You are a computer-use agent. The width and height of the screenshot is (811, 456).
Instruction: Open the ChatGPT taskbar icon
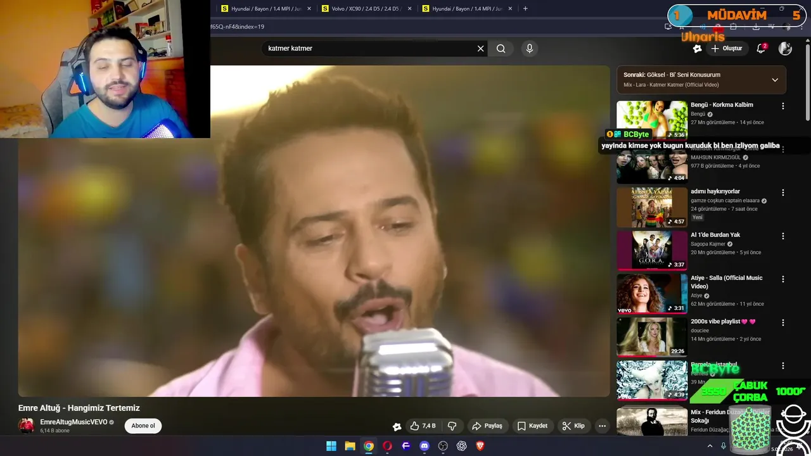[461, 446]
